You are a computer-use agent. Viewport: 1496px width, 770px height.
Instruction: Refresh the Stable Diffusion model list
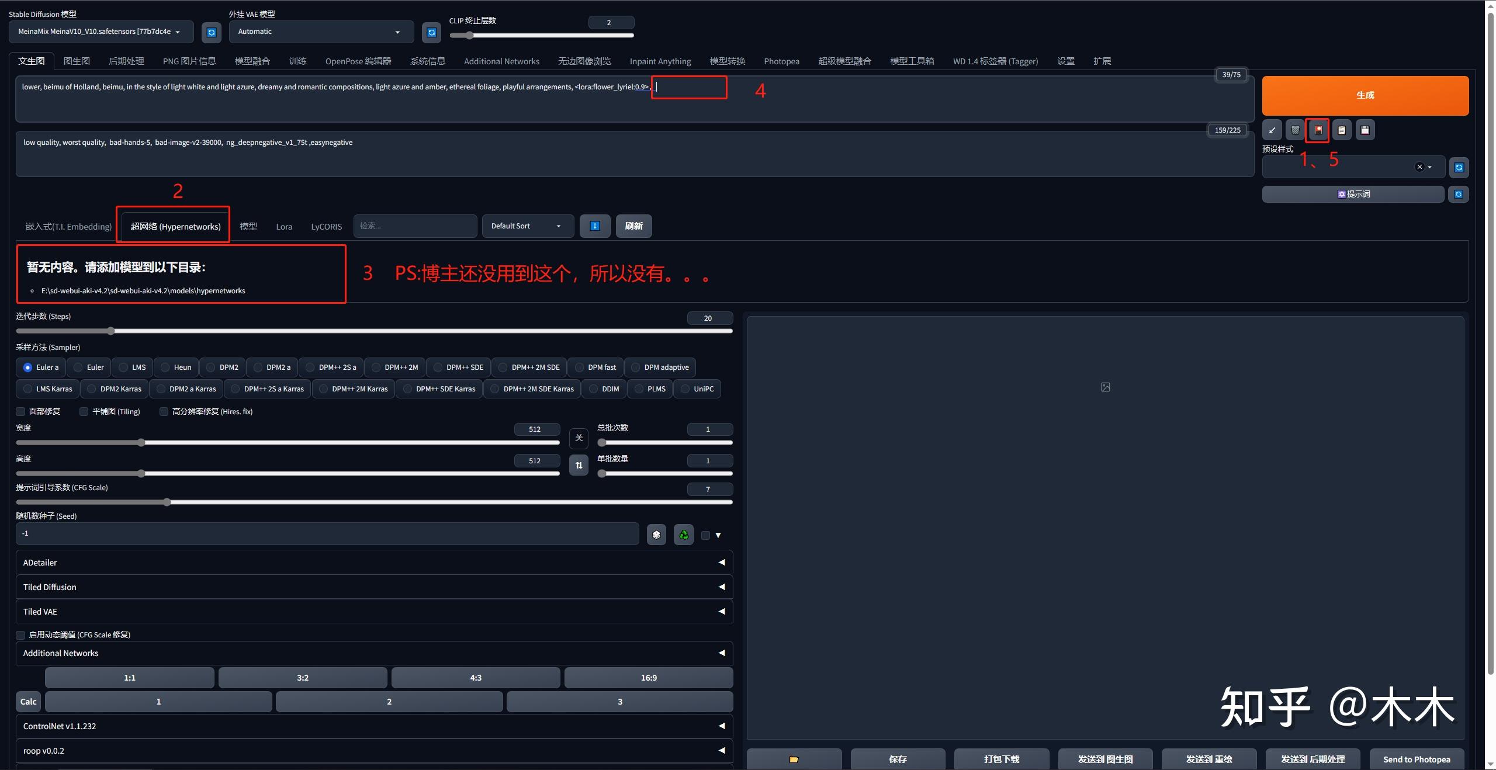pos(212,32)
